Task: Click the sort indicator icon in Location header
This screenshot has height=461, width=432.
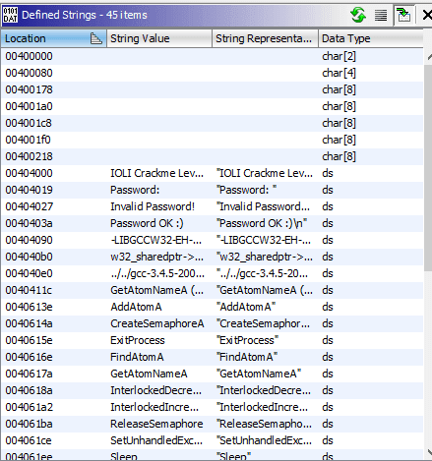Action: pos(95,38)
